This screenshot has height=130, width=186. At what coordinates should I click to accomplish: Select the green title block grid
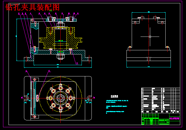point(155,119)
